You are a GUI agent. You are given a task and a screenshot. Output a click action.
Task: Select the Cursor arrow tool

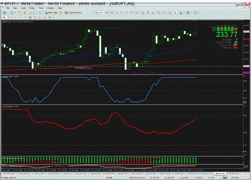click(4, 17)
